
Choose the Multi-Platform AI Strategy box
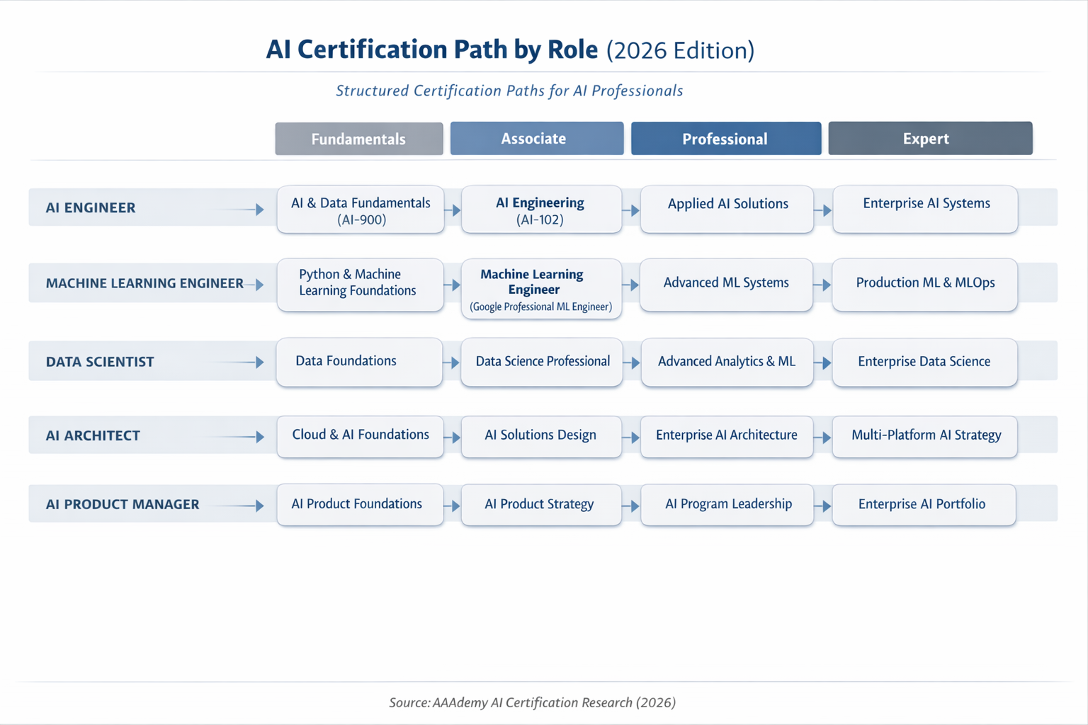(x=925, y=435)
